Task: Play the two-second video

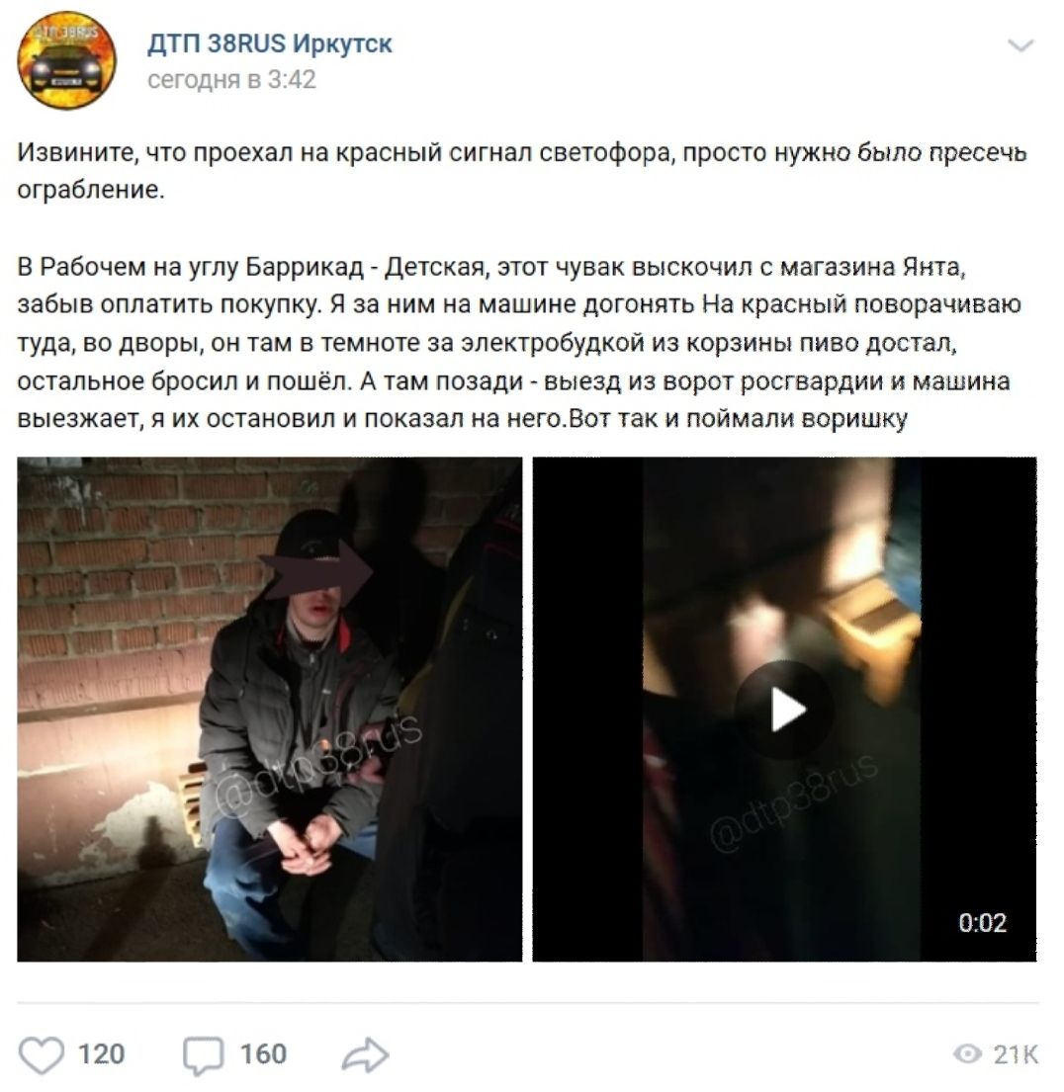Action: point(784,710)
